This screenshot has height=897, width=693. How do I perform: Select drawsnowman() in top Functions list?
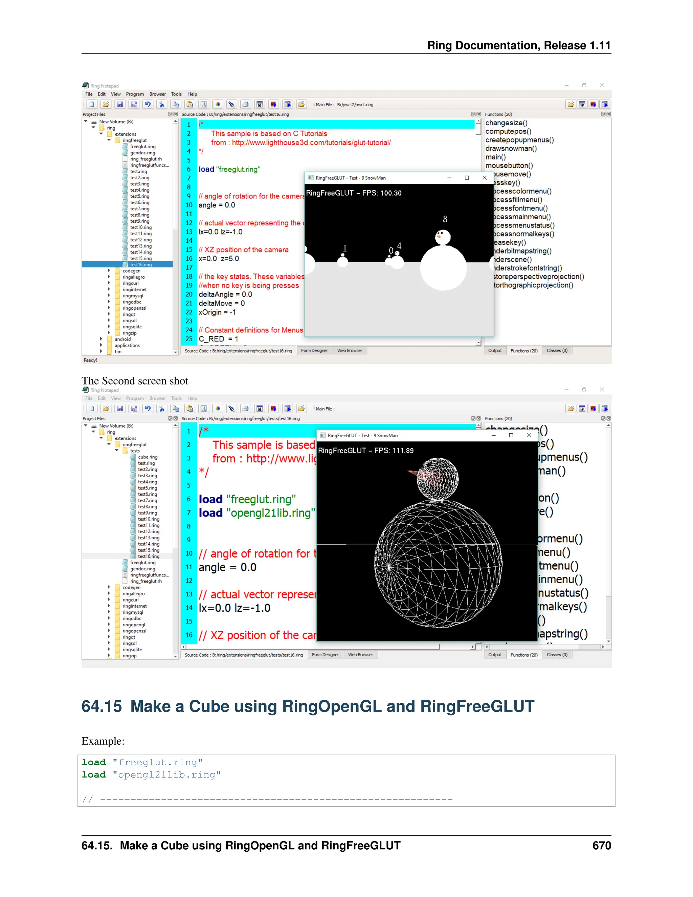point(511,148)
